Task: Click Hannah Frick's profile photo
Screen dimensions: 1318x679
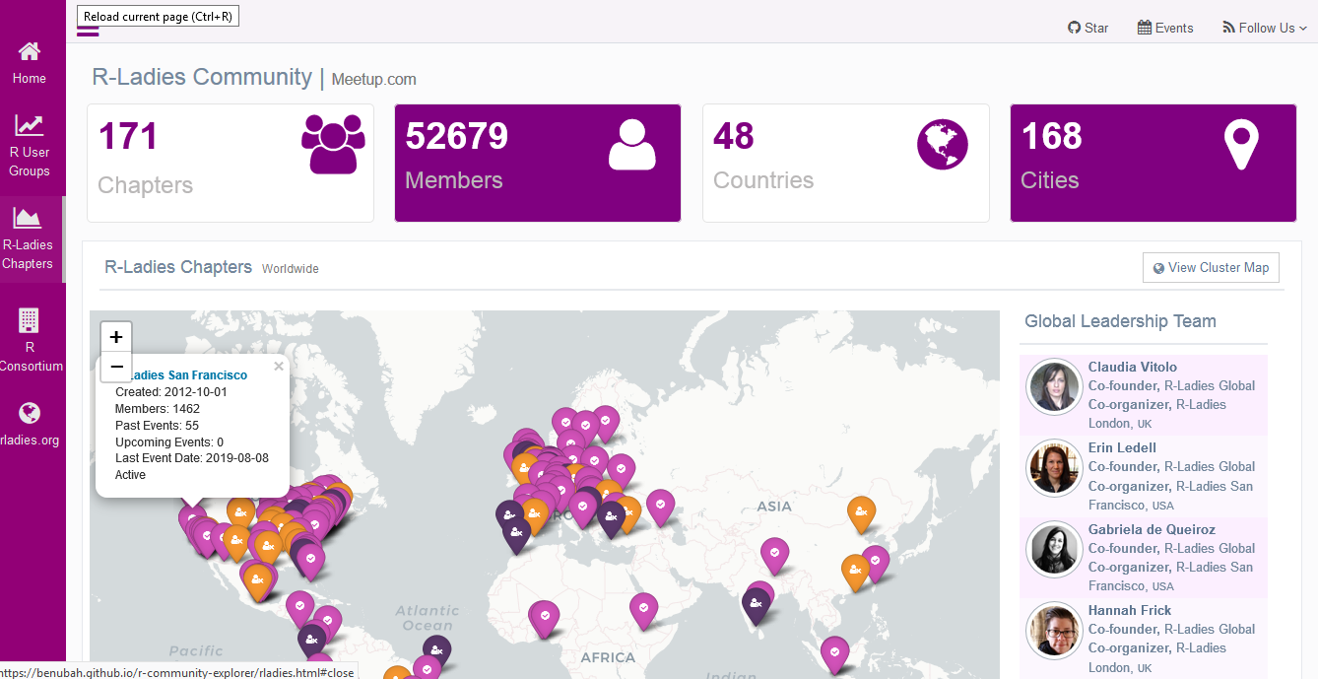Action: pos(1055,630)
